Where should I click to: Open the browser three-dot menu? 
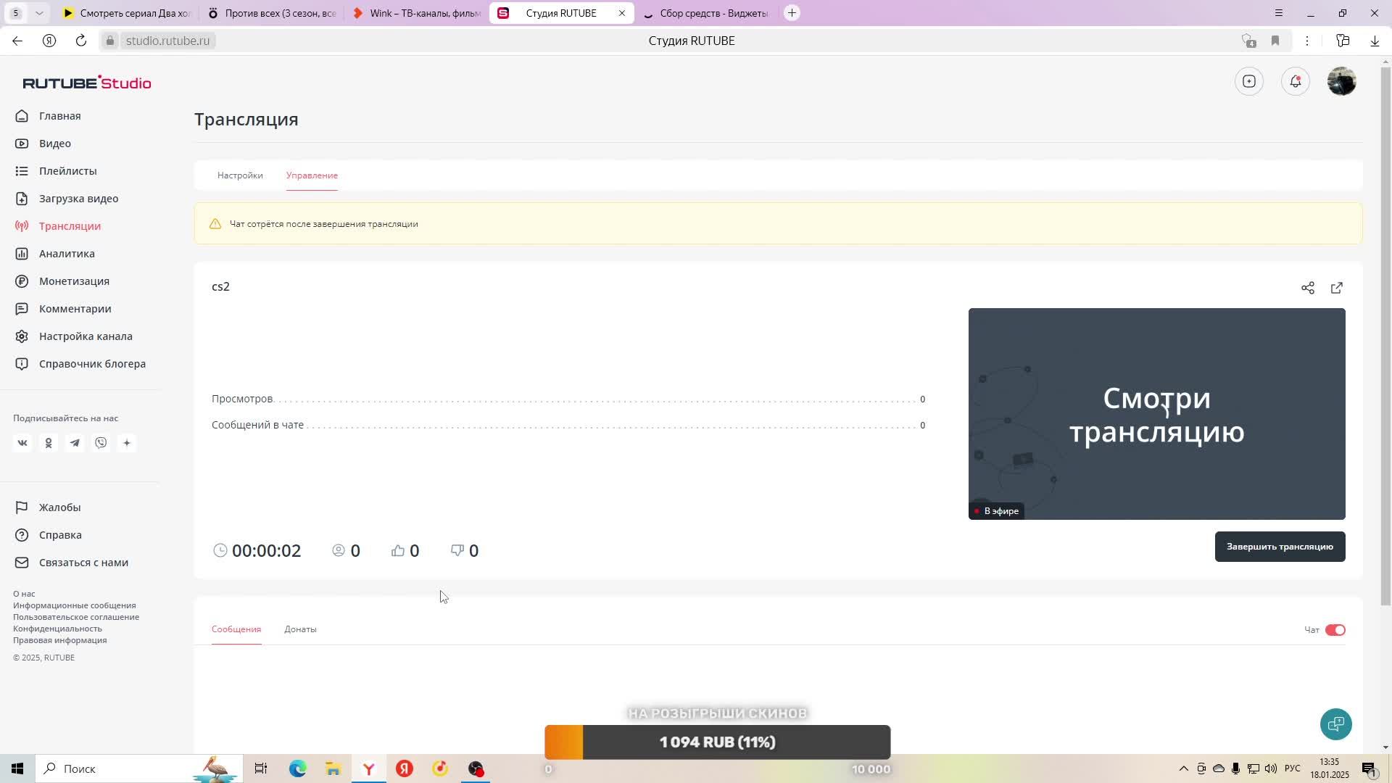coord(1307,41)
